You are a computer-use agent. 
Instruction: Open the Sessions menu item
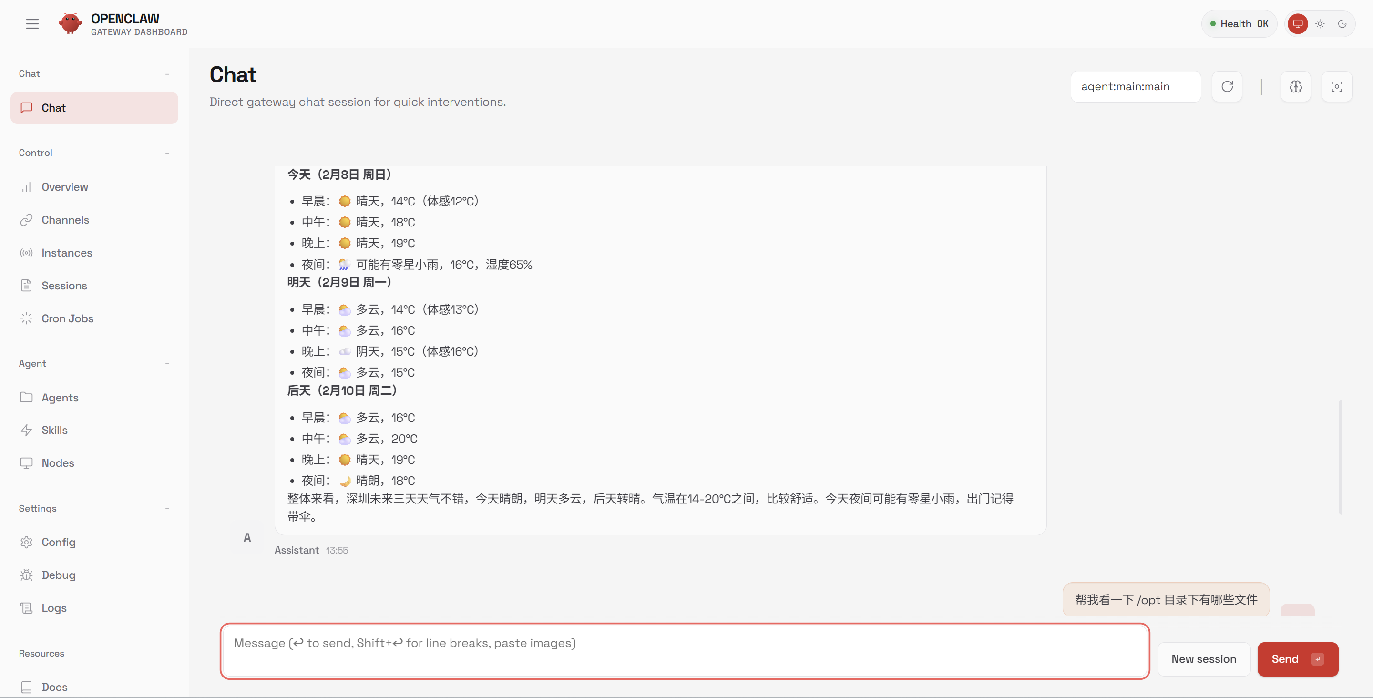64,285
